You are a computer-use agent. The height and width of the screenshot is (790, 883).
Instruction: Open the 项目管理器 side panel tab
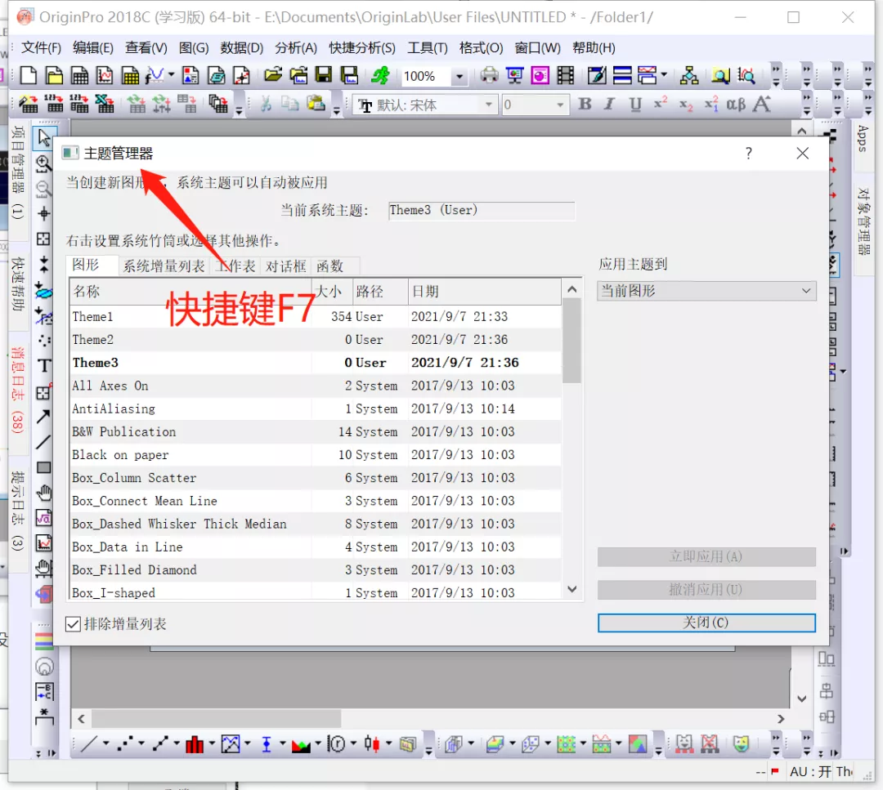(x=18, y=172)
